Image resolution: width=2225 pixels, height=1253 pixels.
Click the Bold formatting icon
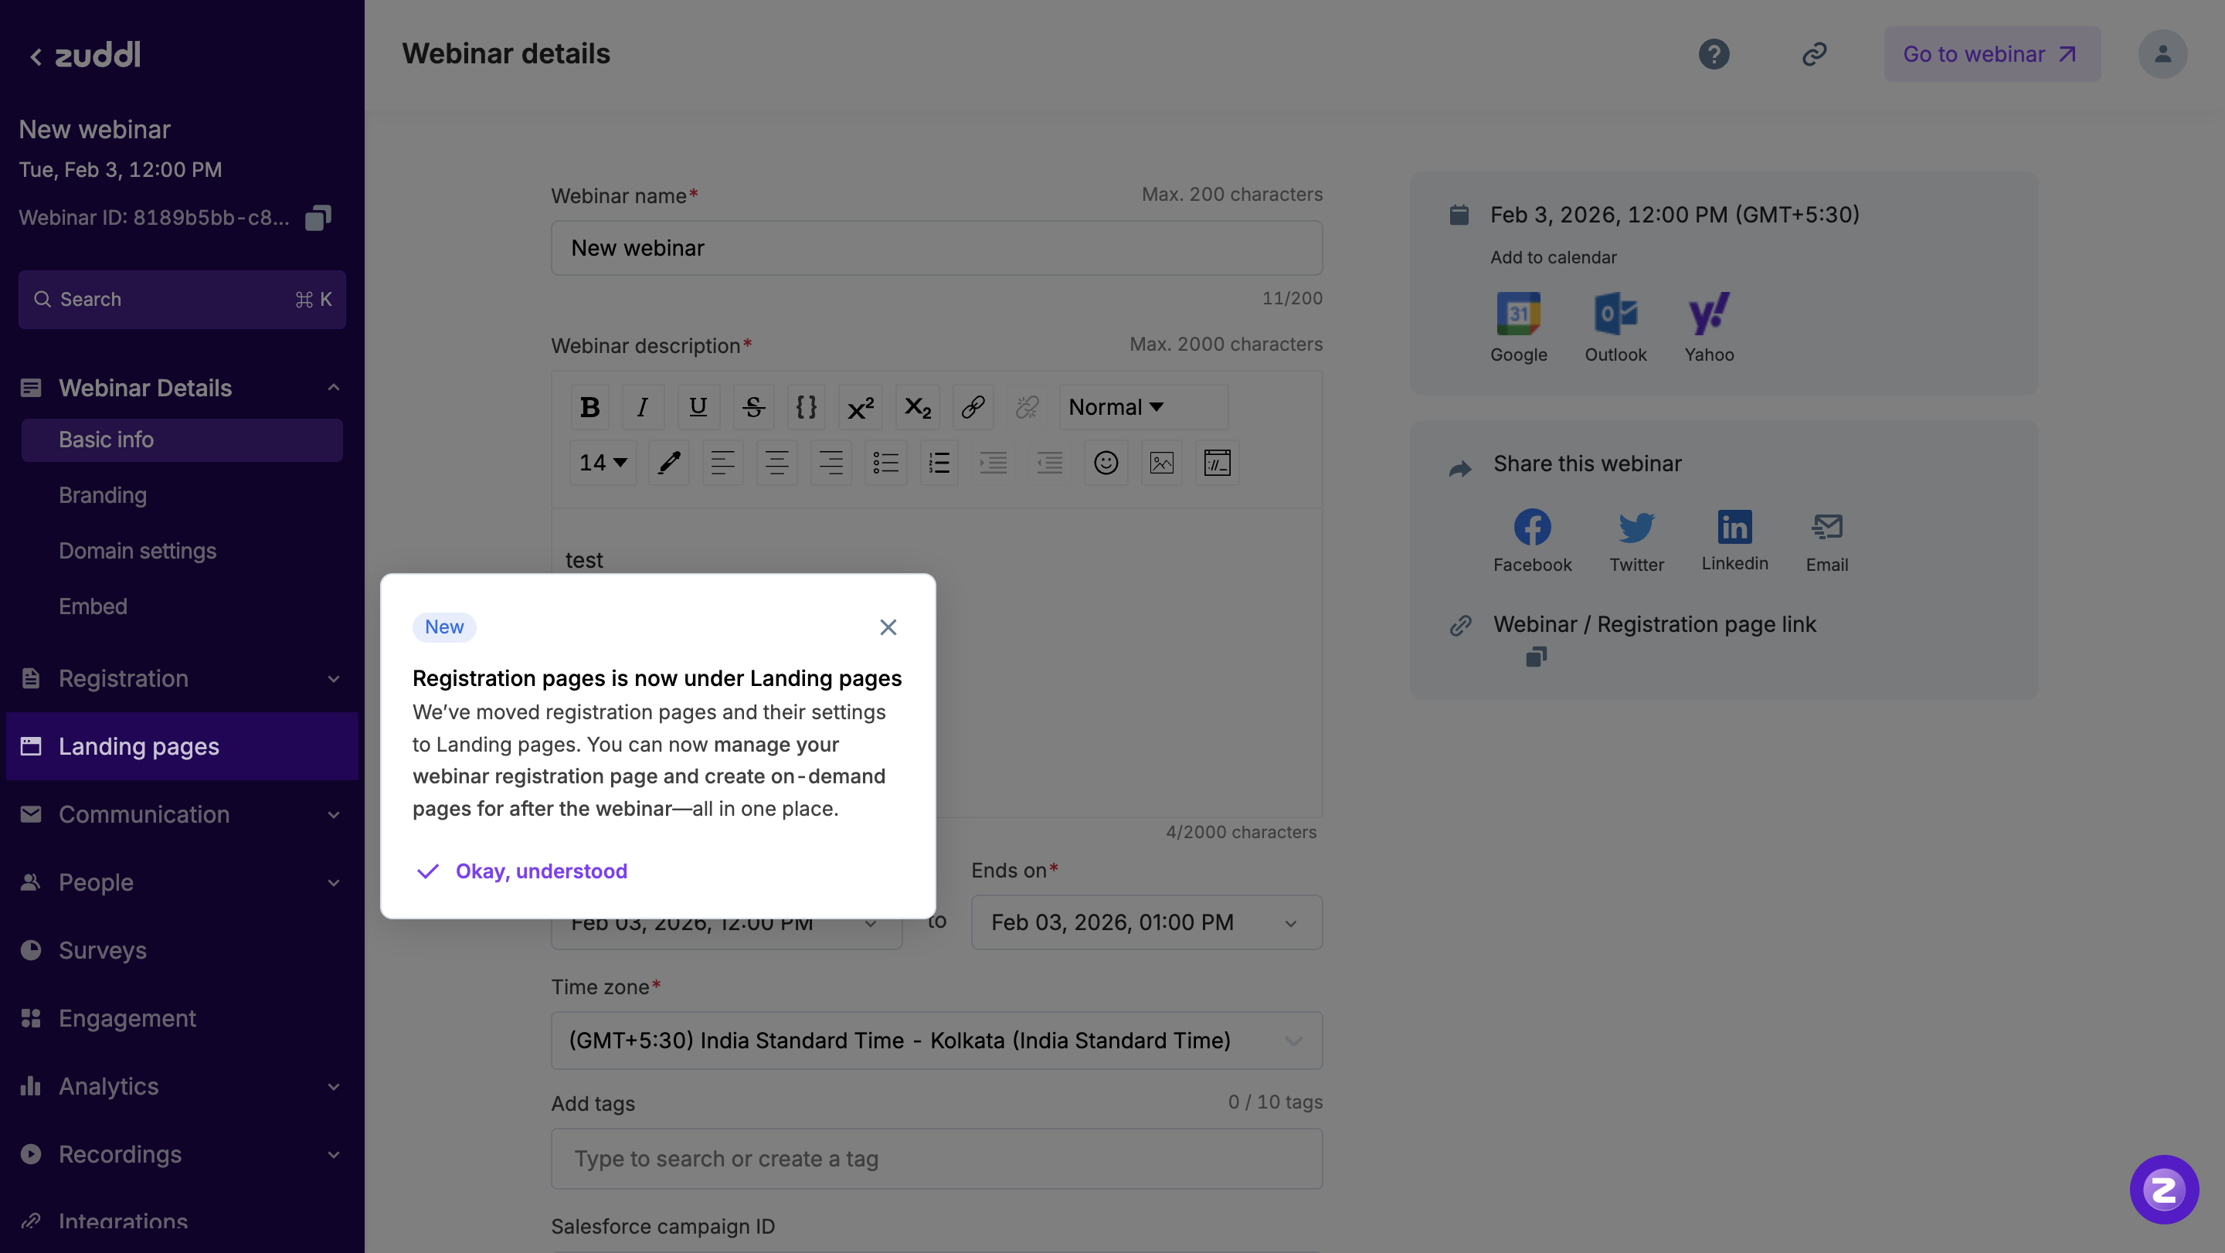[x=590, y=407]
